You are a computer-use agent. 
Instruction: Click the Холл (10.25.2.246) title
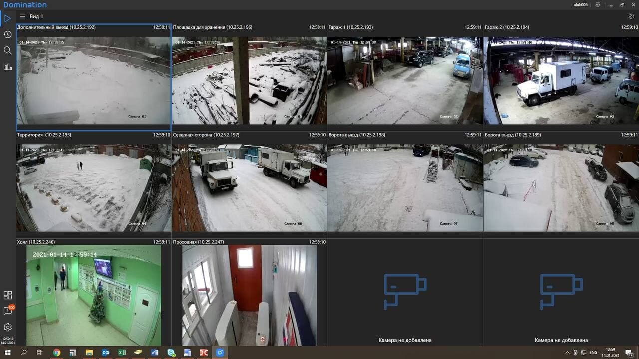pos(36,242)
